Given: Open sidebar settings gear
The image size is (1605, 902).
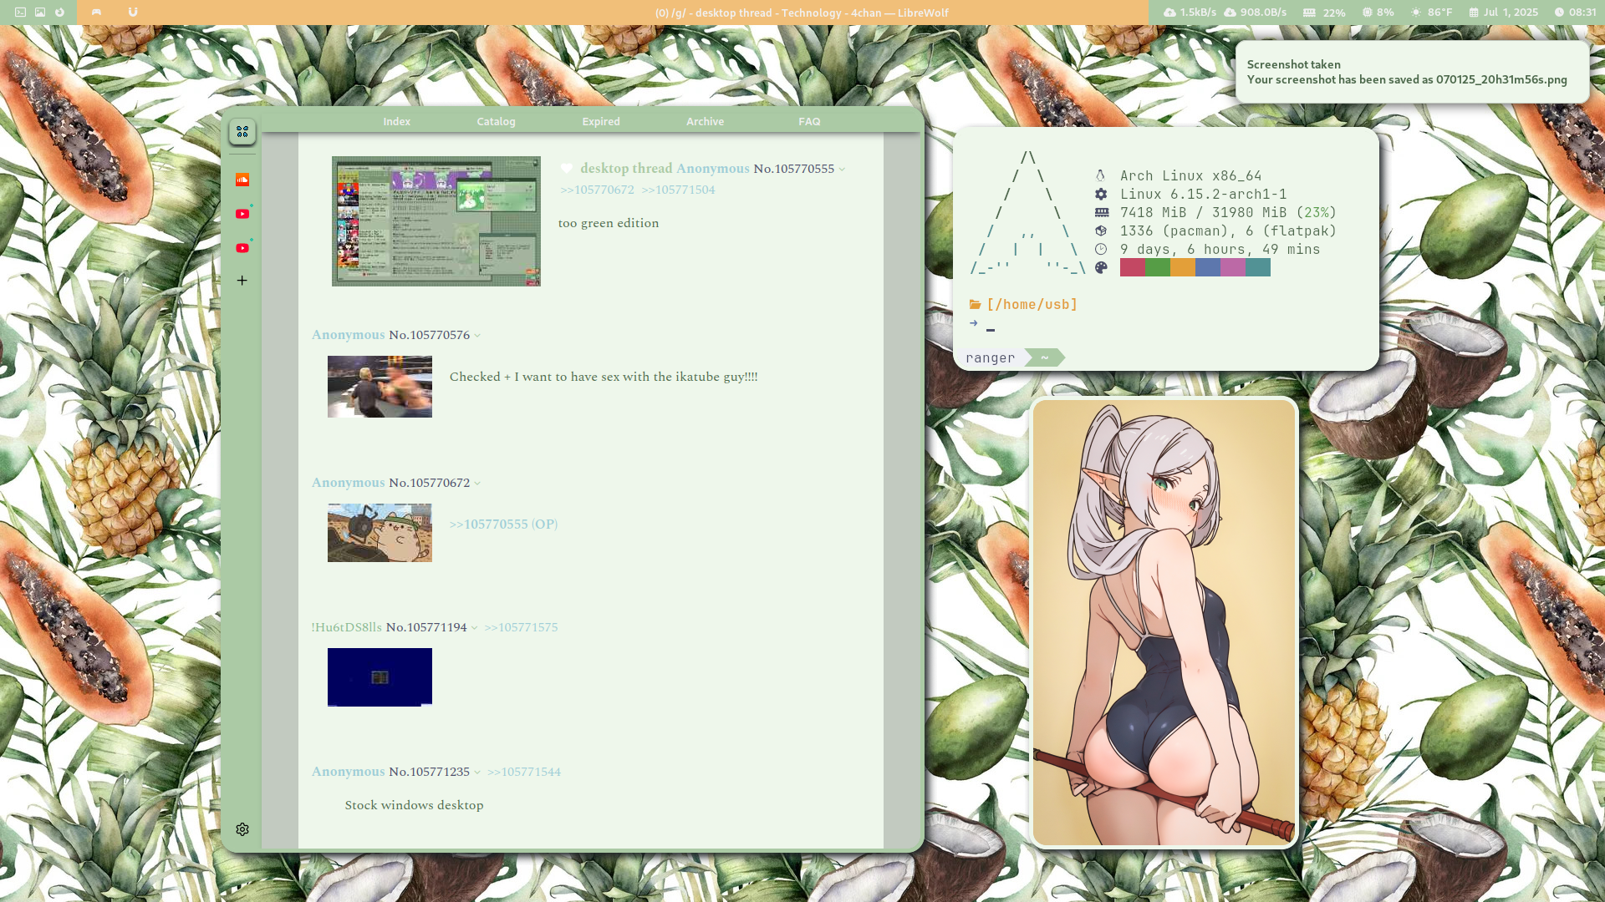Looking at the screenshot, I should tap(242, 829).
